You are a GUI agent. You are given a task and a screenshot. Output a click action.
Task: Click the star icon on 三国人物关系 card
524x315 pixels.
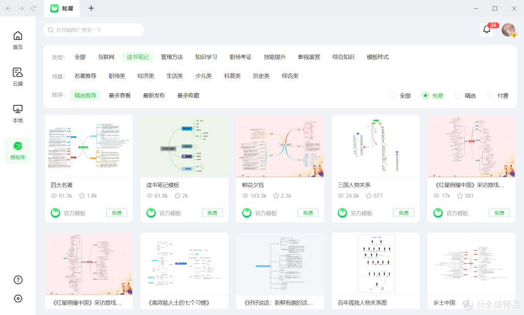[x=369, y=196]
